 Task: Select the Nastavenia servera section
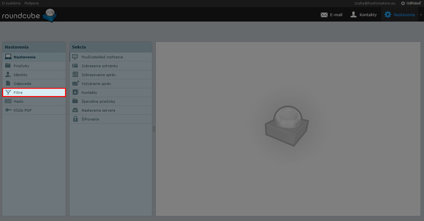(x=111, y=110)
